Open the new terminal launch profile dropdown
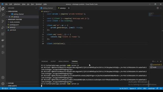 click(x=155, y=61)
